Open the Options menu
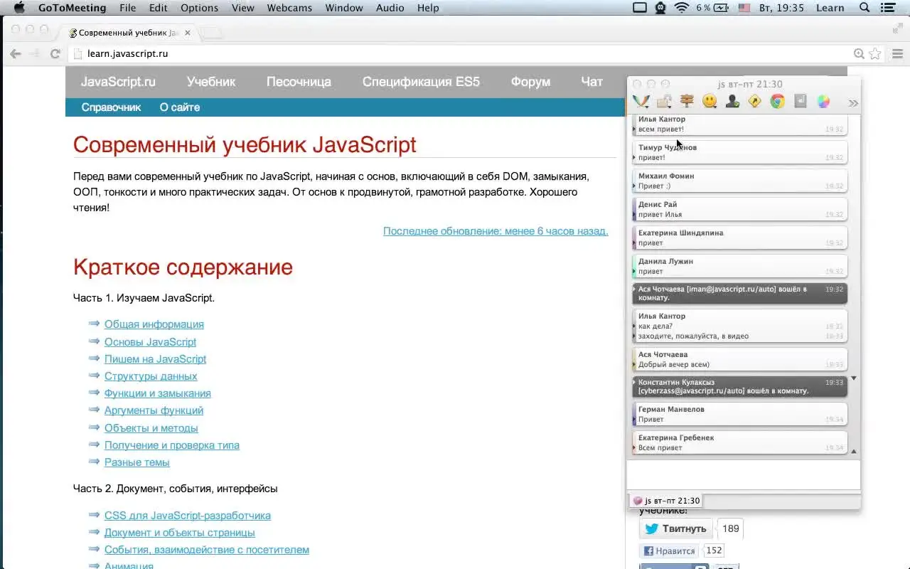This screenshot has width=910, height=569. [199, 8]
